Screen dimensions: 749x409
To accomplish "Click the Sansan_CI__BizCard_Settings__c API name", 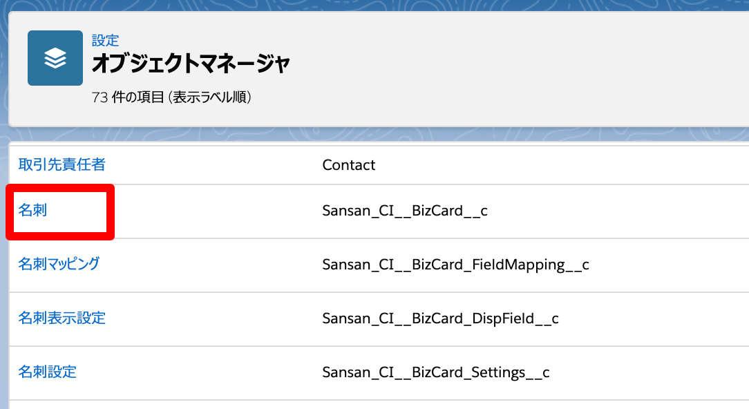I will click(x=435, y=372).
